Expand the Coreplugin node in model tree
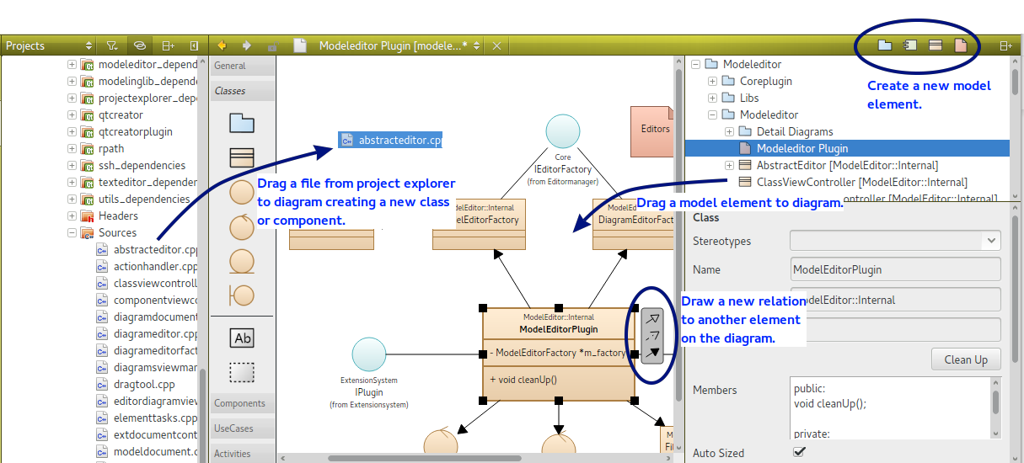 coord(712,82)
